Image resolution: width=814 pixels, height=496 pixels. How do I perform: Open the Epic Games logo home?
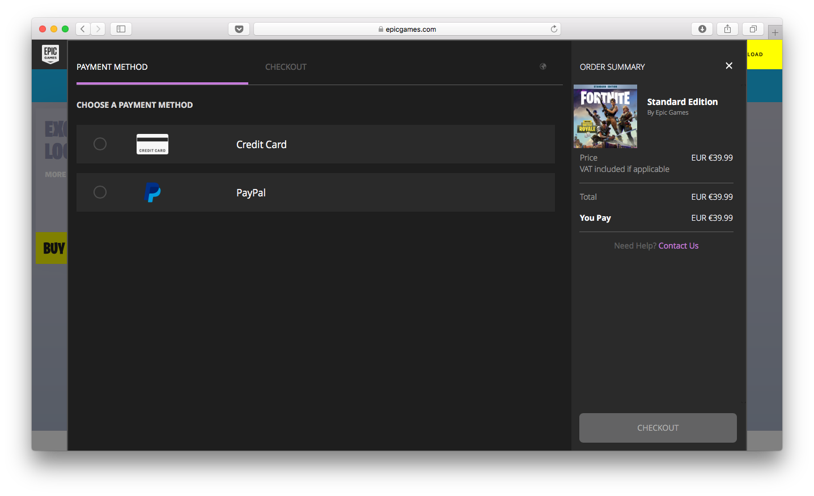pos(50,54)
